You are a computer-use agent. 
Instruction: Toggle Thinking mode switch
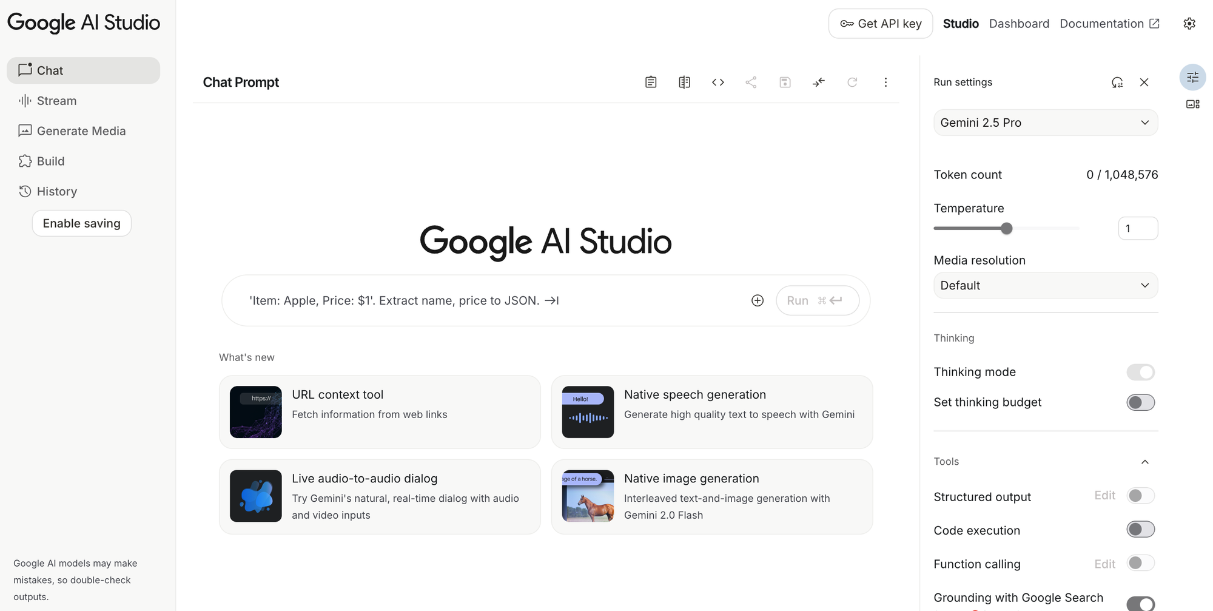click(1140, 372)
